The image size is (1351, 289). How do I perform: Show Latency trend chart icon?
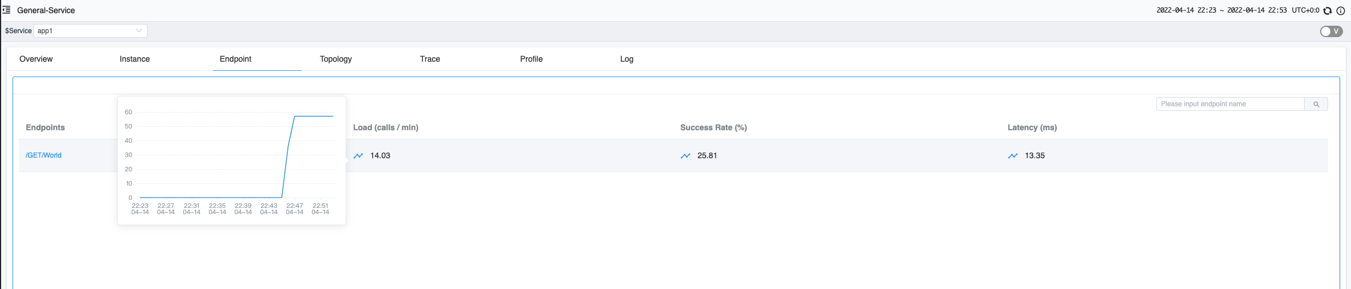[1013, 155]
